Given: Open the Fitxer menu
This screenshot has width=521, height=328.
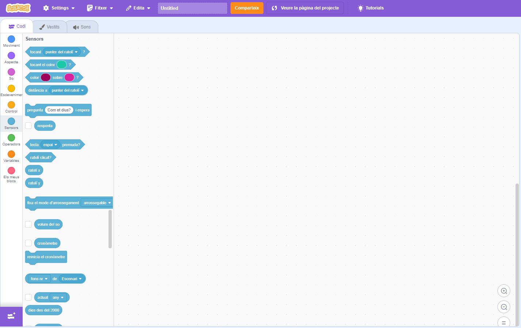Looking at the screenshot, I should [100, 8].
